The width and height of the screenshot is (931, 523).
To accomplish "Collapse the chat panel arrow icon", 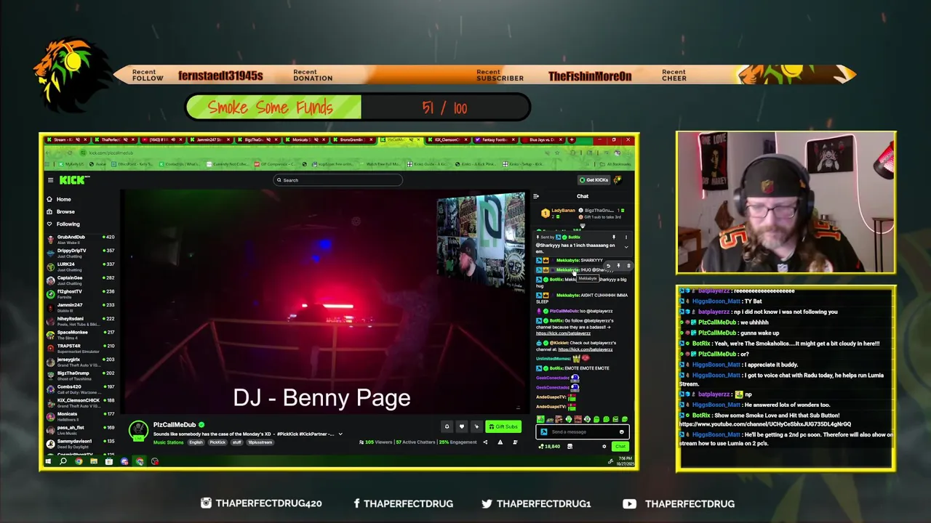I will pos(536,196).
